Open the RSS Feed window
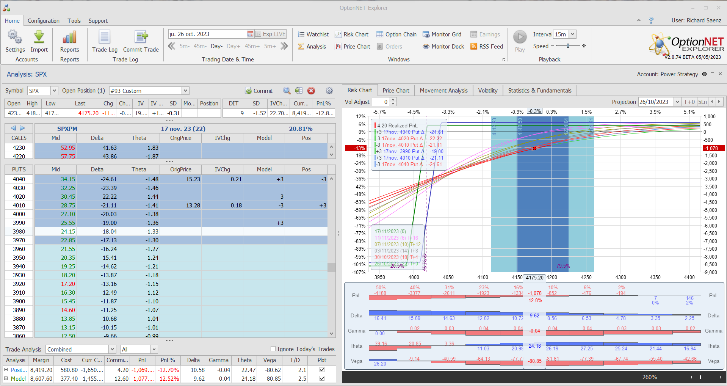The height and width of the screenshot is (386, 727). pos(487,47)
